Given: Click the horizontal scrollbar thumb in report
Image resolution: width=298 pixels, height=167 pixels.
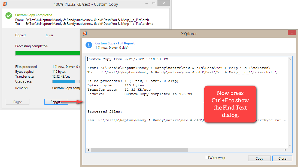Looking at the screenshot, I should tap(139, 150).
